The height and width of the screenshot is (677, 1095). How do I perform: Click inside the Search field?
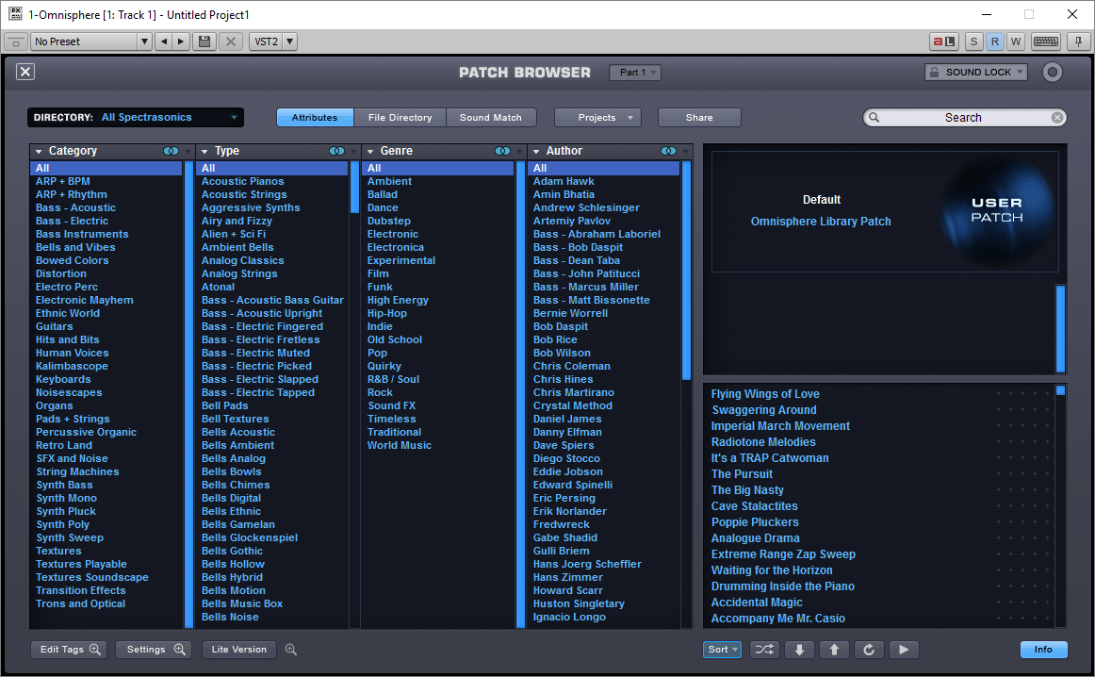click(x=964, y=117)
